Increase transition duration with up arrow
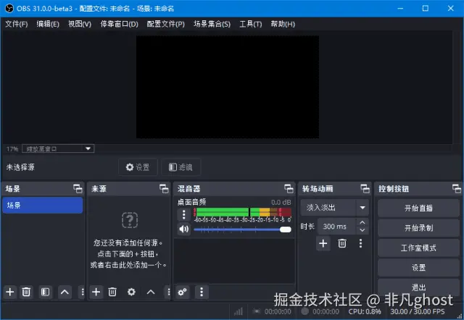This screenshot has width=464, height=320. pos(362,222)
